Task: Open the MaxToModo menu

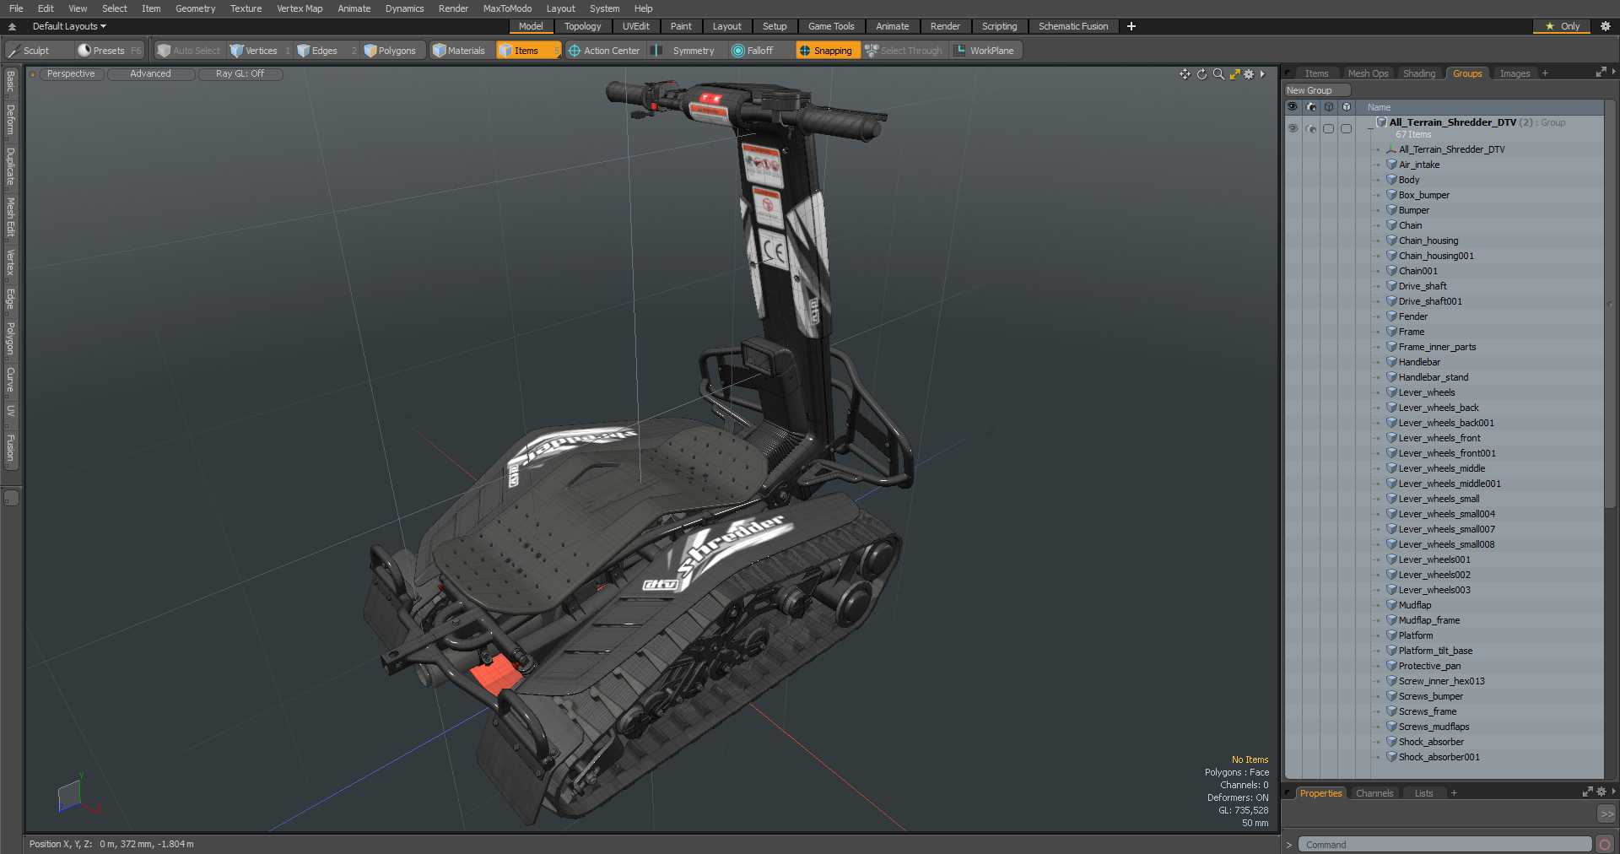Action: pos(507,8)
